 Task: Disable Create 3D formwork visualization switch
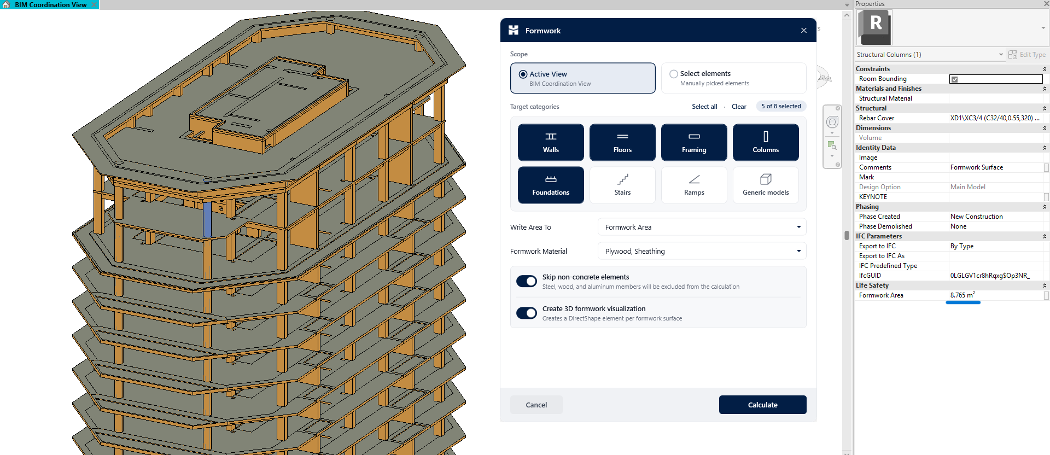click(x=527, y=313)
